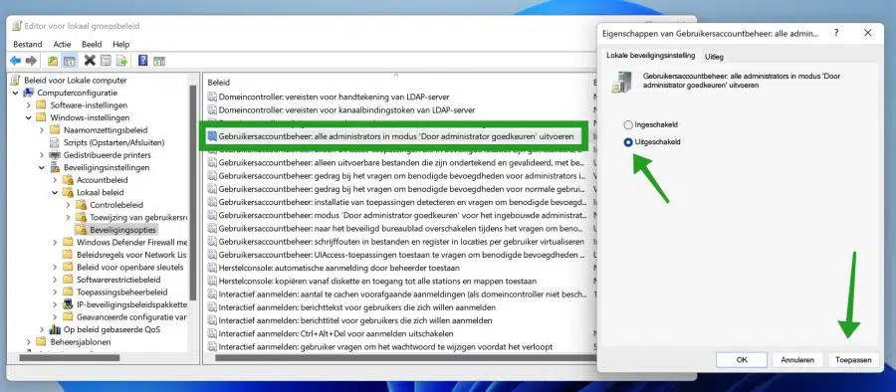Select Beveiligingsopties in the tree
Image resolution: width=896 pixels, height=392 pixels.
(122, 230)
